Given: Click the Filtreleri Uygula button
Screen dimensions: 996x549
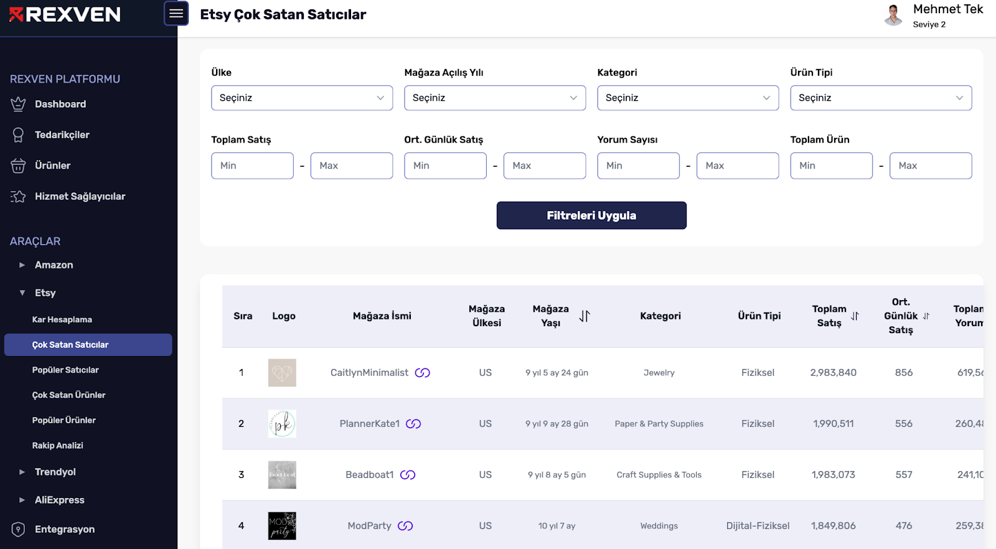Looking at the screenshot, I should coord(591,215).
